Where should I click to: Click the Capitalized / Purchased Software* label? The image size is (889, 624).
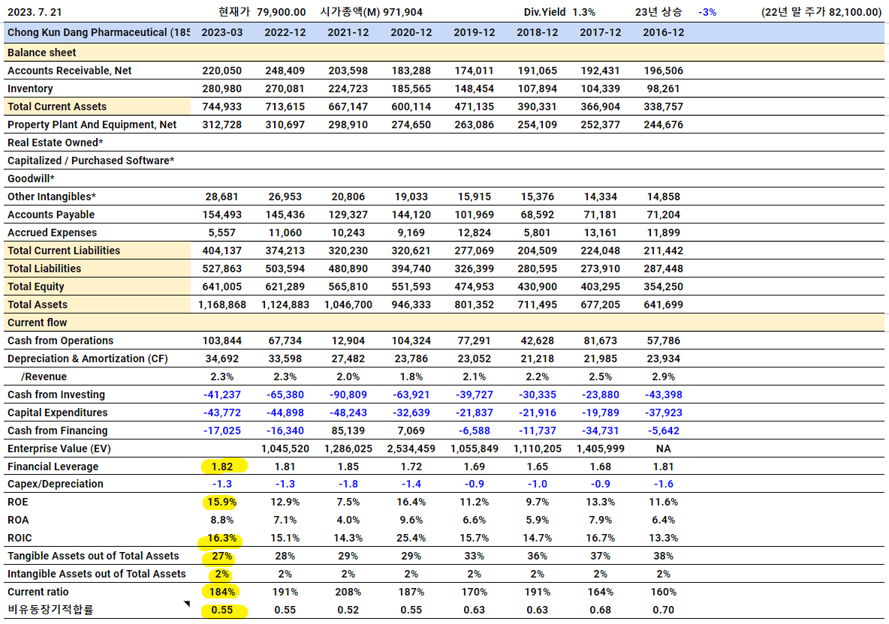point(91,160)
